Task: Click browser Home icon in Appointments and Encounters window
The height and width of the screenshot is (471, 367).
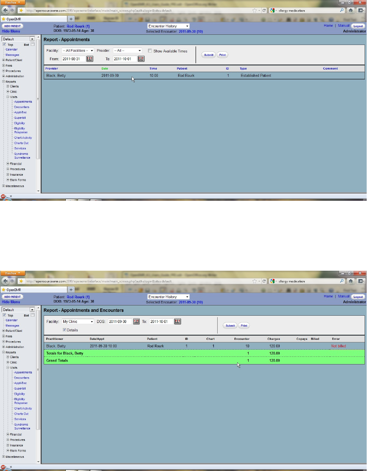Action: (x=350, y=281)
